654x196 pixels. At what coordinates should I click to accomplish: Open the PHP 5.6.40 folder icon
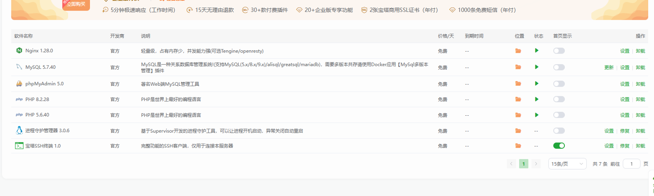pyautogui.click(x=518, y=115)
